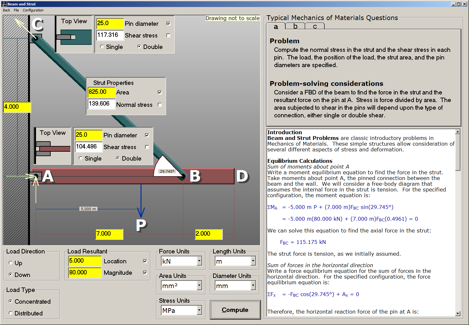The width and height of the screenshot is (469, 325).
Task: Click the text panel scrollbar down arrow
Action: [x=458, y=313]
